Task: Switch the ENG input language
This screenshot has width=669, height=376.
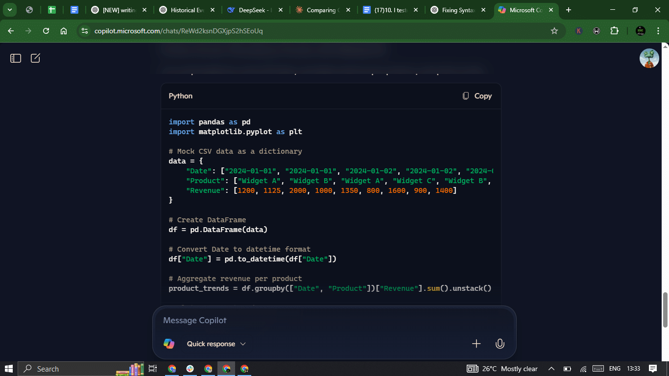Action: (615, 369)
